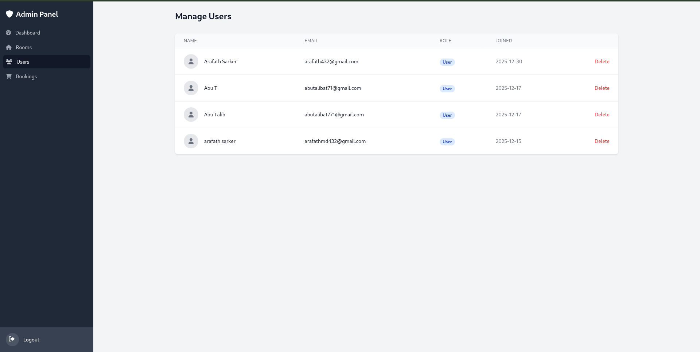Click the User role badge for Abu T

pyautogui.click(x=447, y=89)
